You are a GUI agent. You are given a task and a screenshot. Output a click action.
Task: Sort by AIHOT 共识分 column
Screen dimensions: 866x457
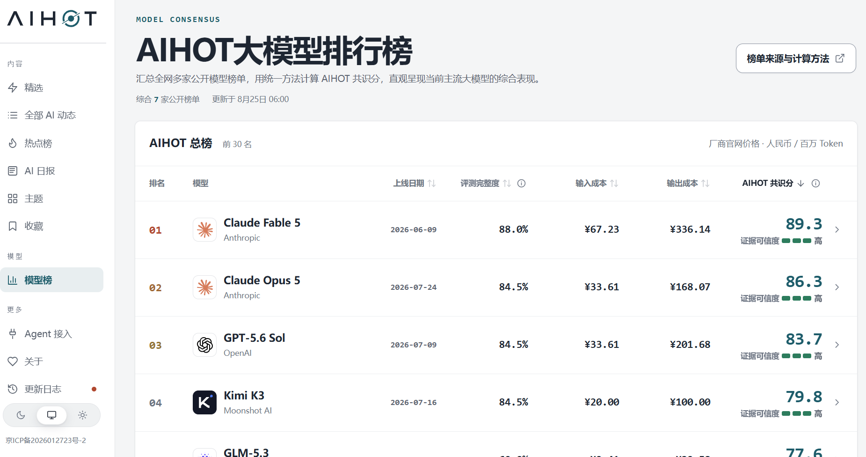tap(773, 184)
